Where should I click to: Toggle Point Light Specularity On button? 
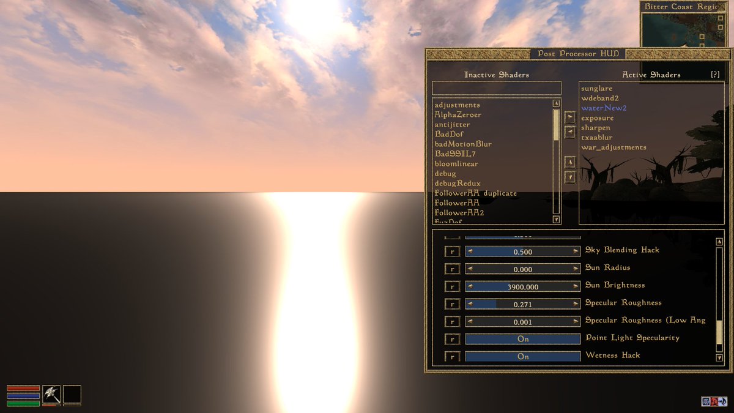point(523,339)
